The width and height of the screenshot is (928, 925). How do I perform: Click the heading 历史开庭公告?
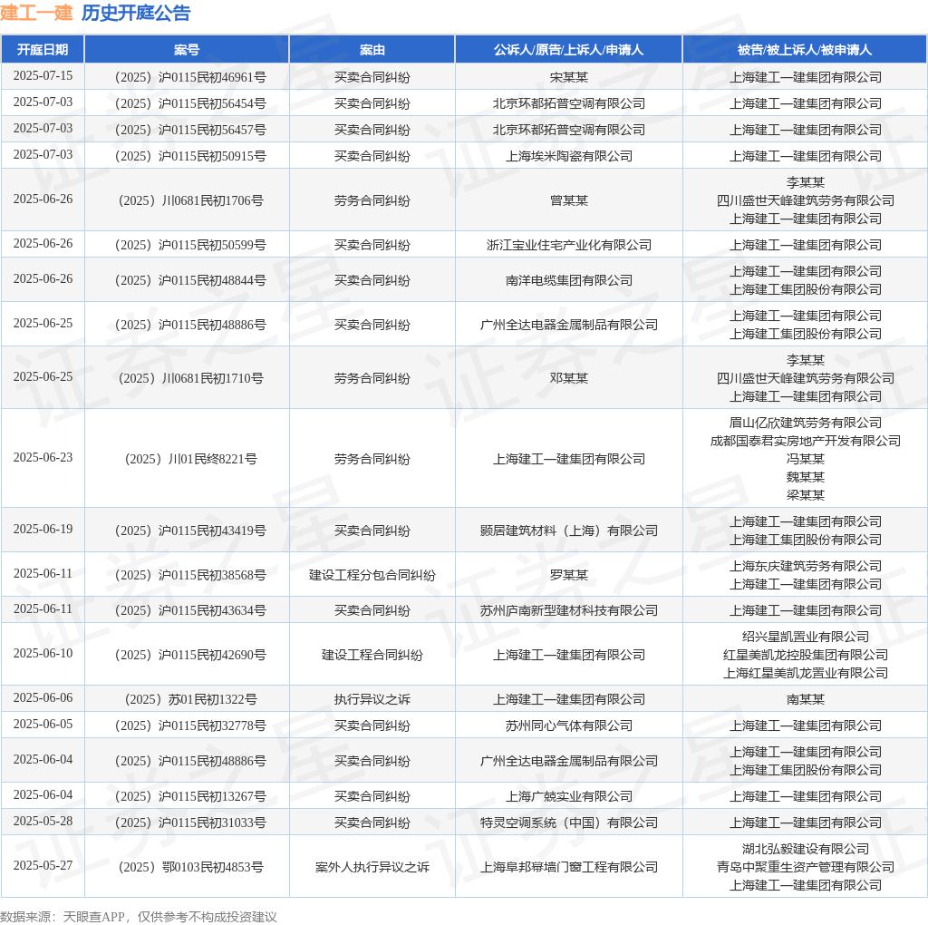point(136,13)
